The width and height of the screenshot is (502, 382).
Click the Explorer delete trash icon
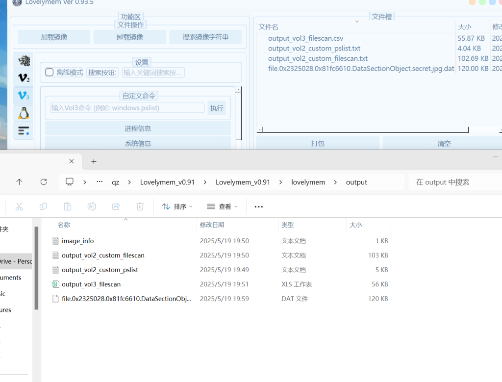point(140,206)
